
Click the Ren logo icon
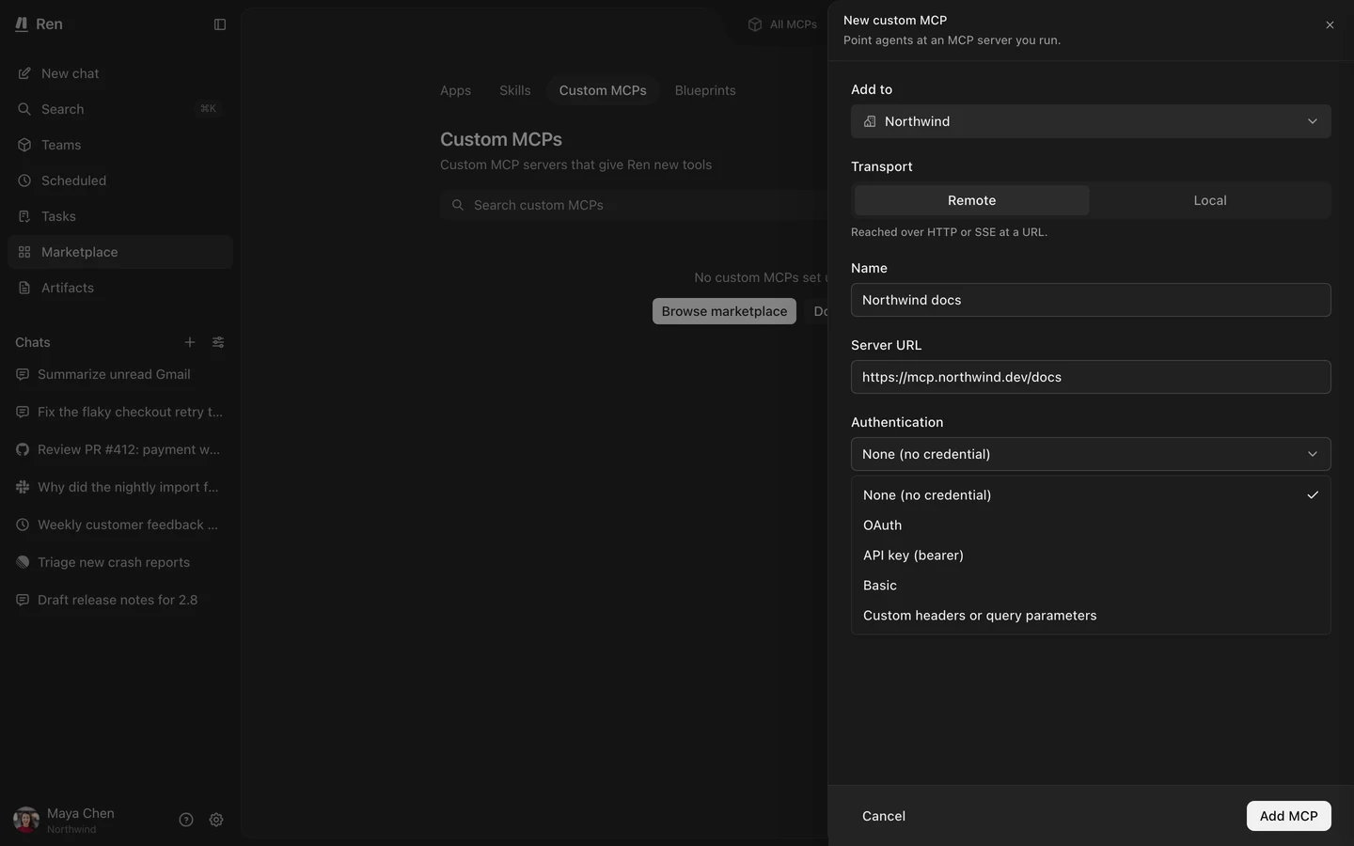click(x=22, y=24)
